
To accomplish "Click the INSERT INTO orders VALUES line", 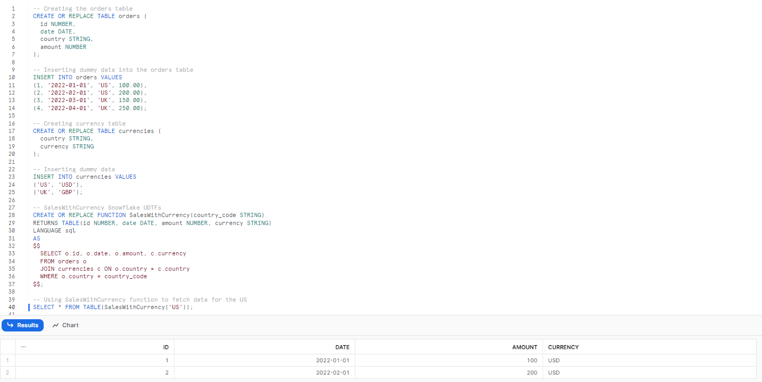I will [77, 77].
